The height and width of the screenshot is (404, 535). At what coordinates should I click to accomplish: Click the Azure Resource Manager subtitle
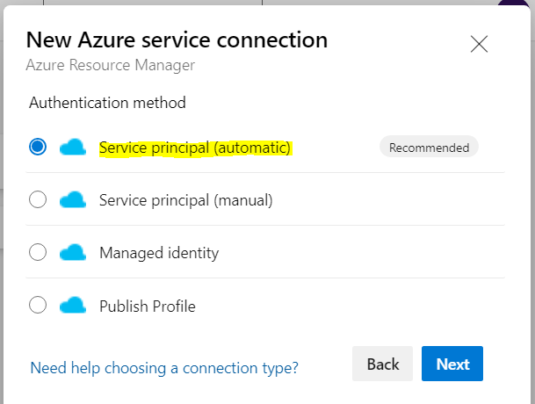coord(111,65)
